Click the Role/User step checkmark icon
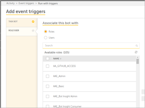Image resolution: width=145 pixels, height=108 pixels. coord(33,31)
